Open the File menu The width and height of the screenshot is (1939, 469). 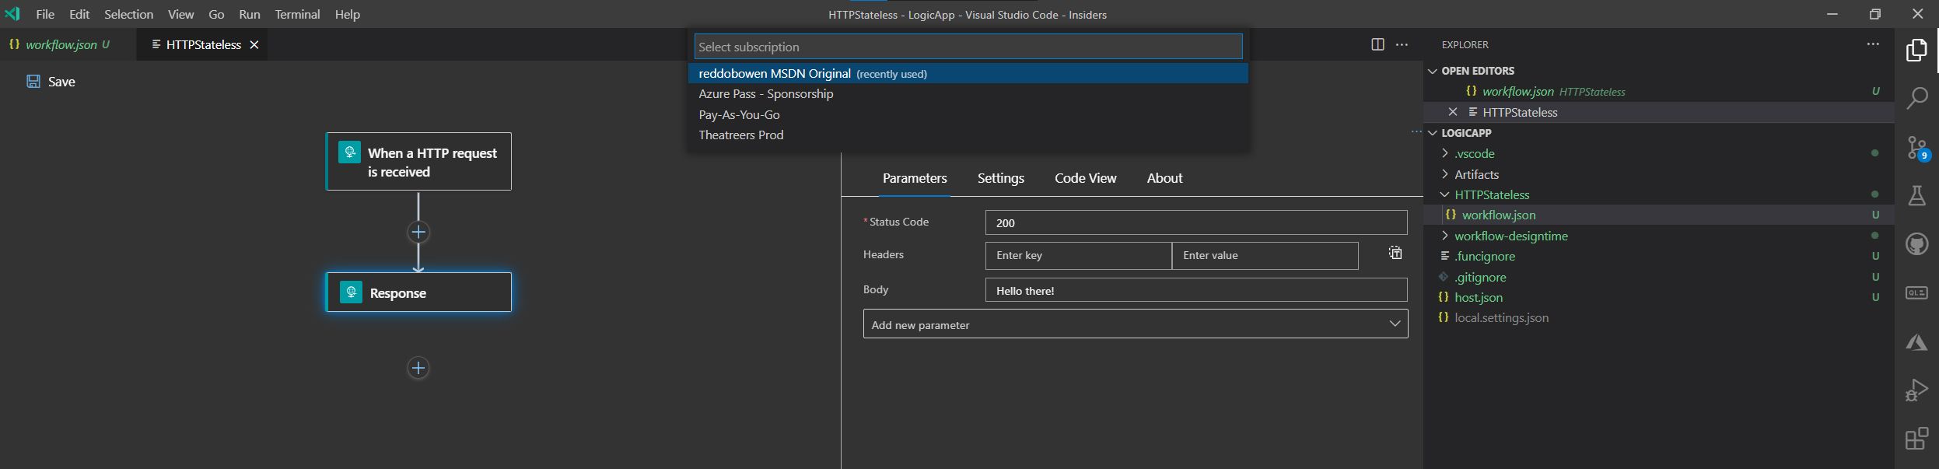45,14
